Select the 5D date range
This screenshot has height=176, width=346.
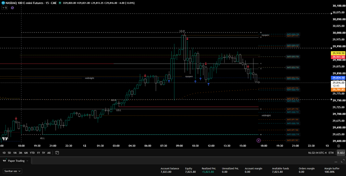pos(10,153)
